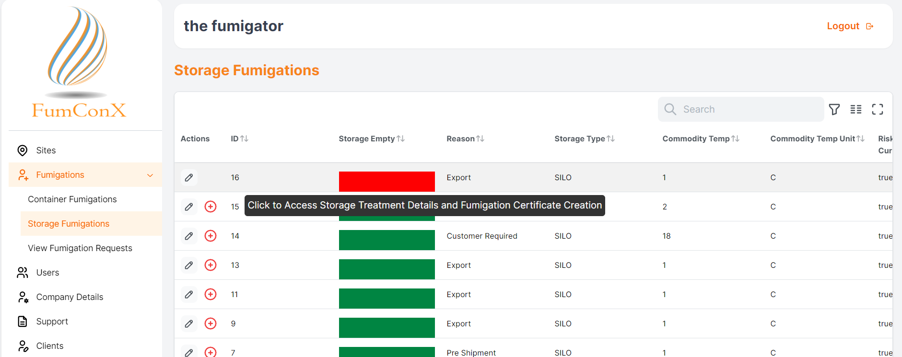This screenshot has width=902, height=357.
Task: Edit fumigation record 11 with pencil icon
Action: click(189, 294)
